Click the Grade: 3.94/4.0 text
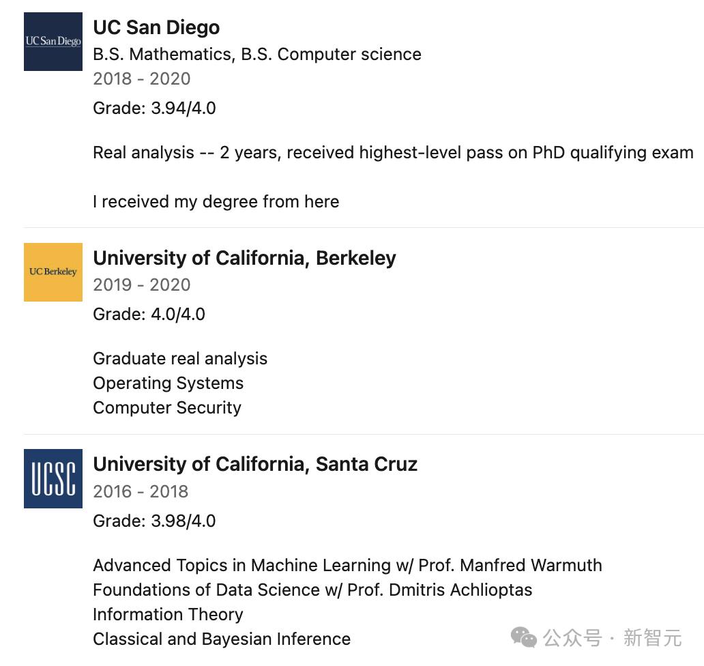The width and height of the screenshot is (704, 666). point(154,108)
